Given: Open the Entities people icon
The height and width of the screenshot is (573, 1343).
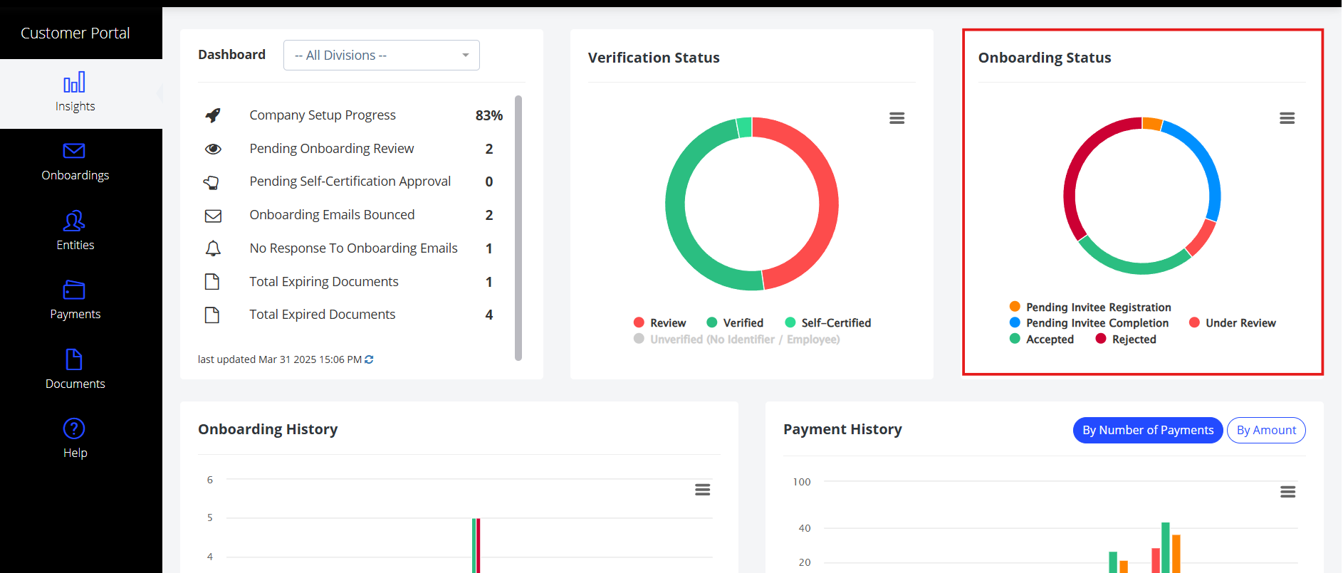Looking at the screenshot, I should [74, 221].
